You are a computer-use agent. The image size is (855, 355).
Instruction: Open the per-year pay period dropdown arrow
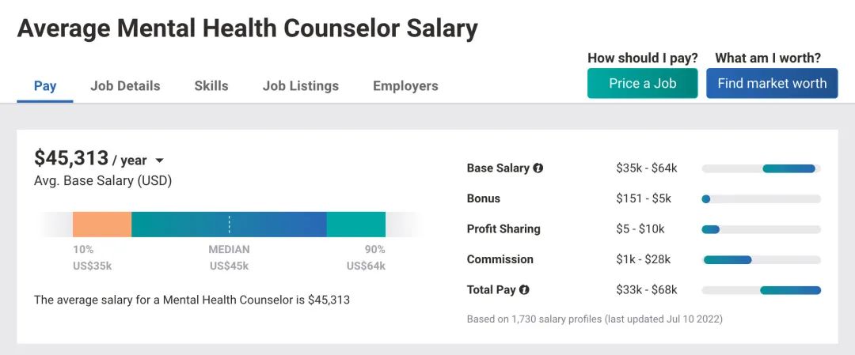click(159, 161)
